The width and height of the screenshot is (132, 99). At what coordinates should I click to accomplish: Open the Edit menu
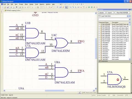(x=12, y=4)
